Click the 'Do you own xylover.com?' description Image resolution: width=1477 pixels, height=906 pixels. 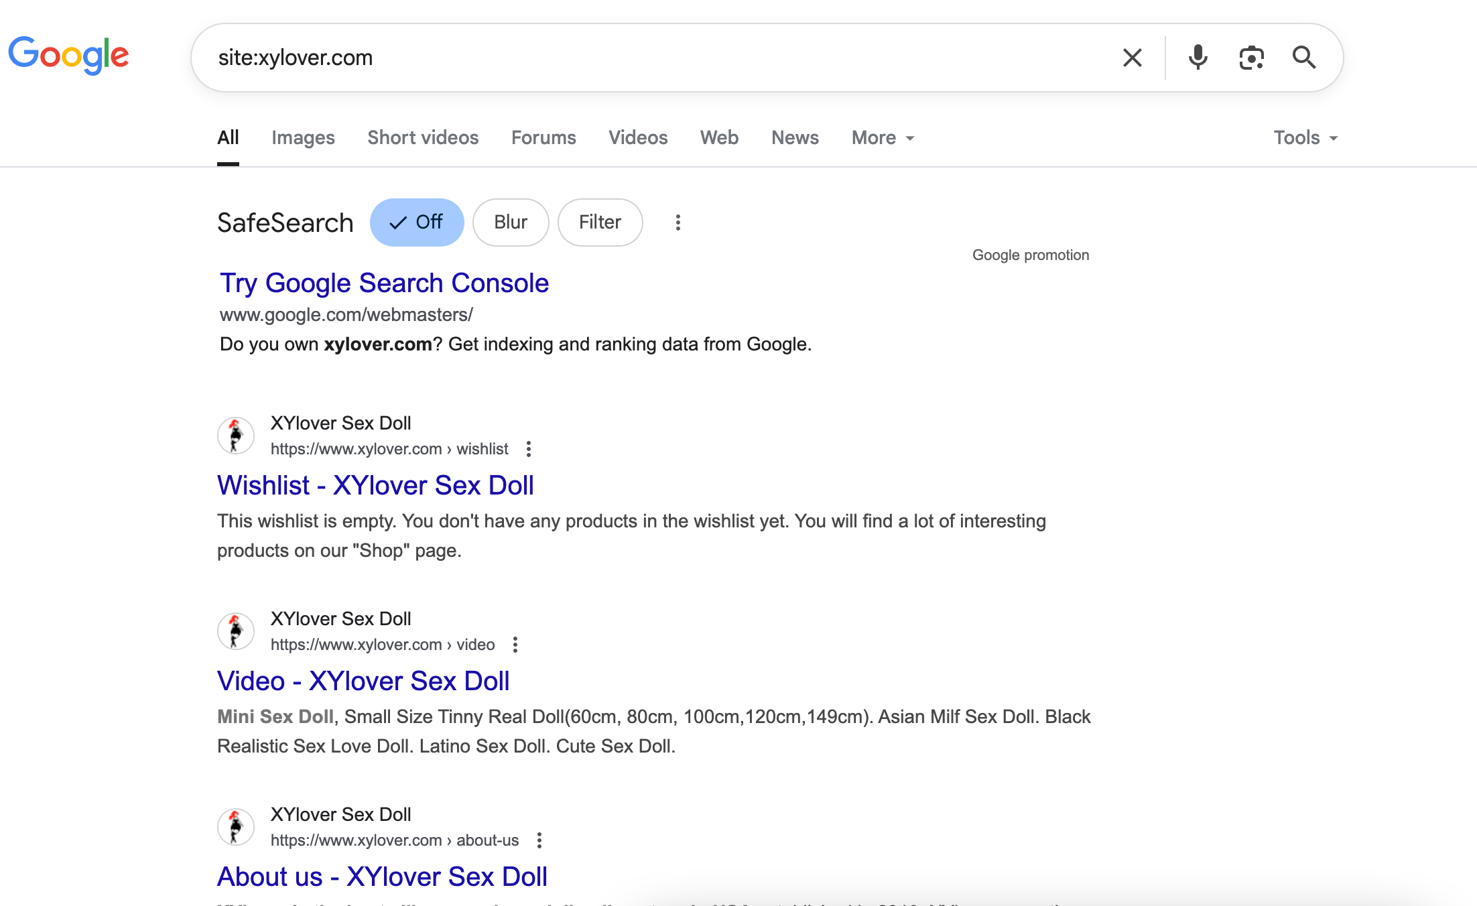pos(515,344)
